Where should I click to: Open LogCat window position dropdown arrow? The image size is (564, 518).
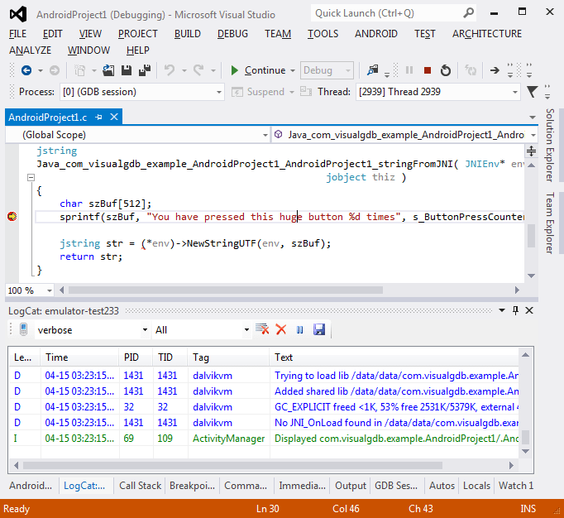502,310
